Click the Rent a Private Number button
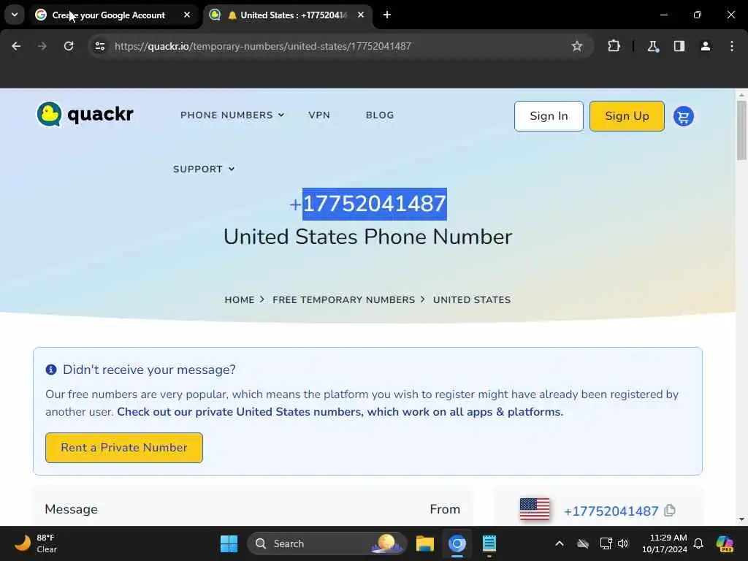 tap(124, 448)
